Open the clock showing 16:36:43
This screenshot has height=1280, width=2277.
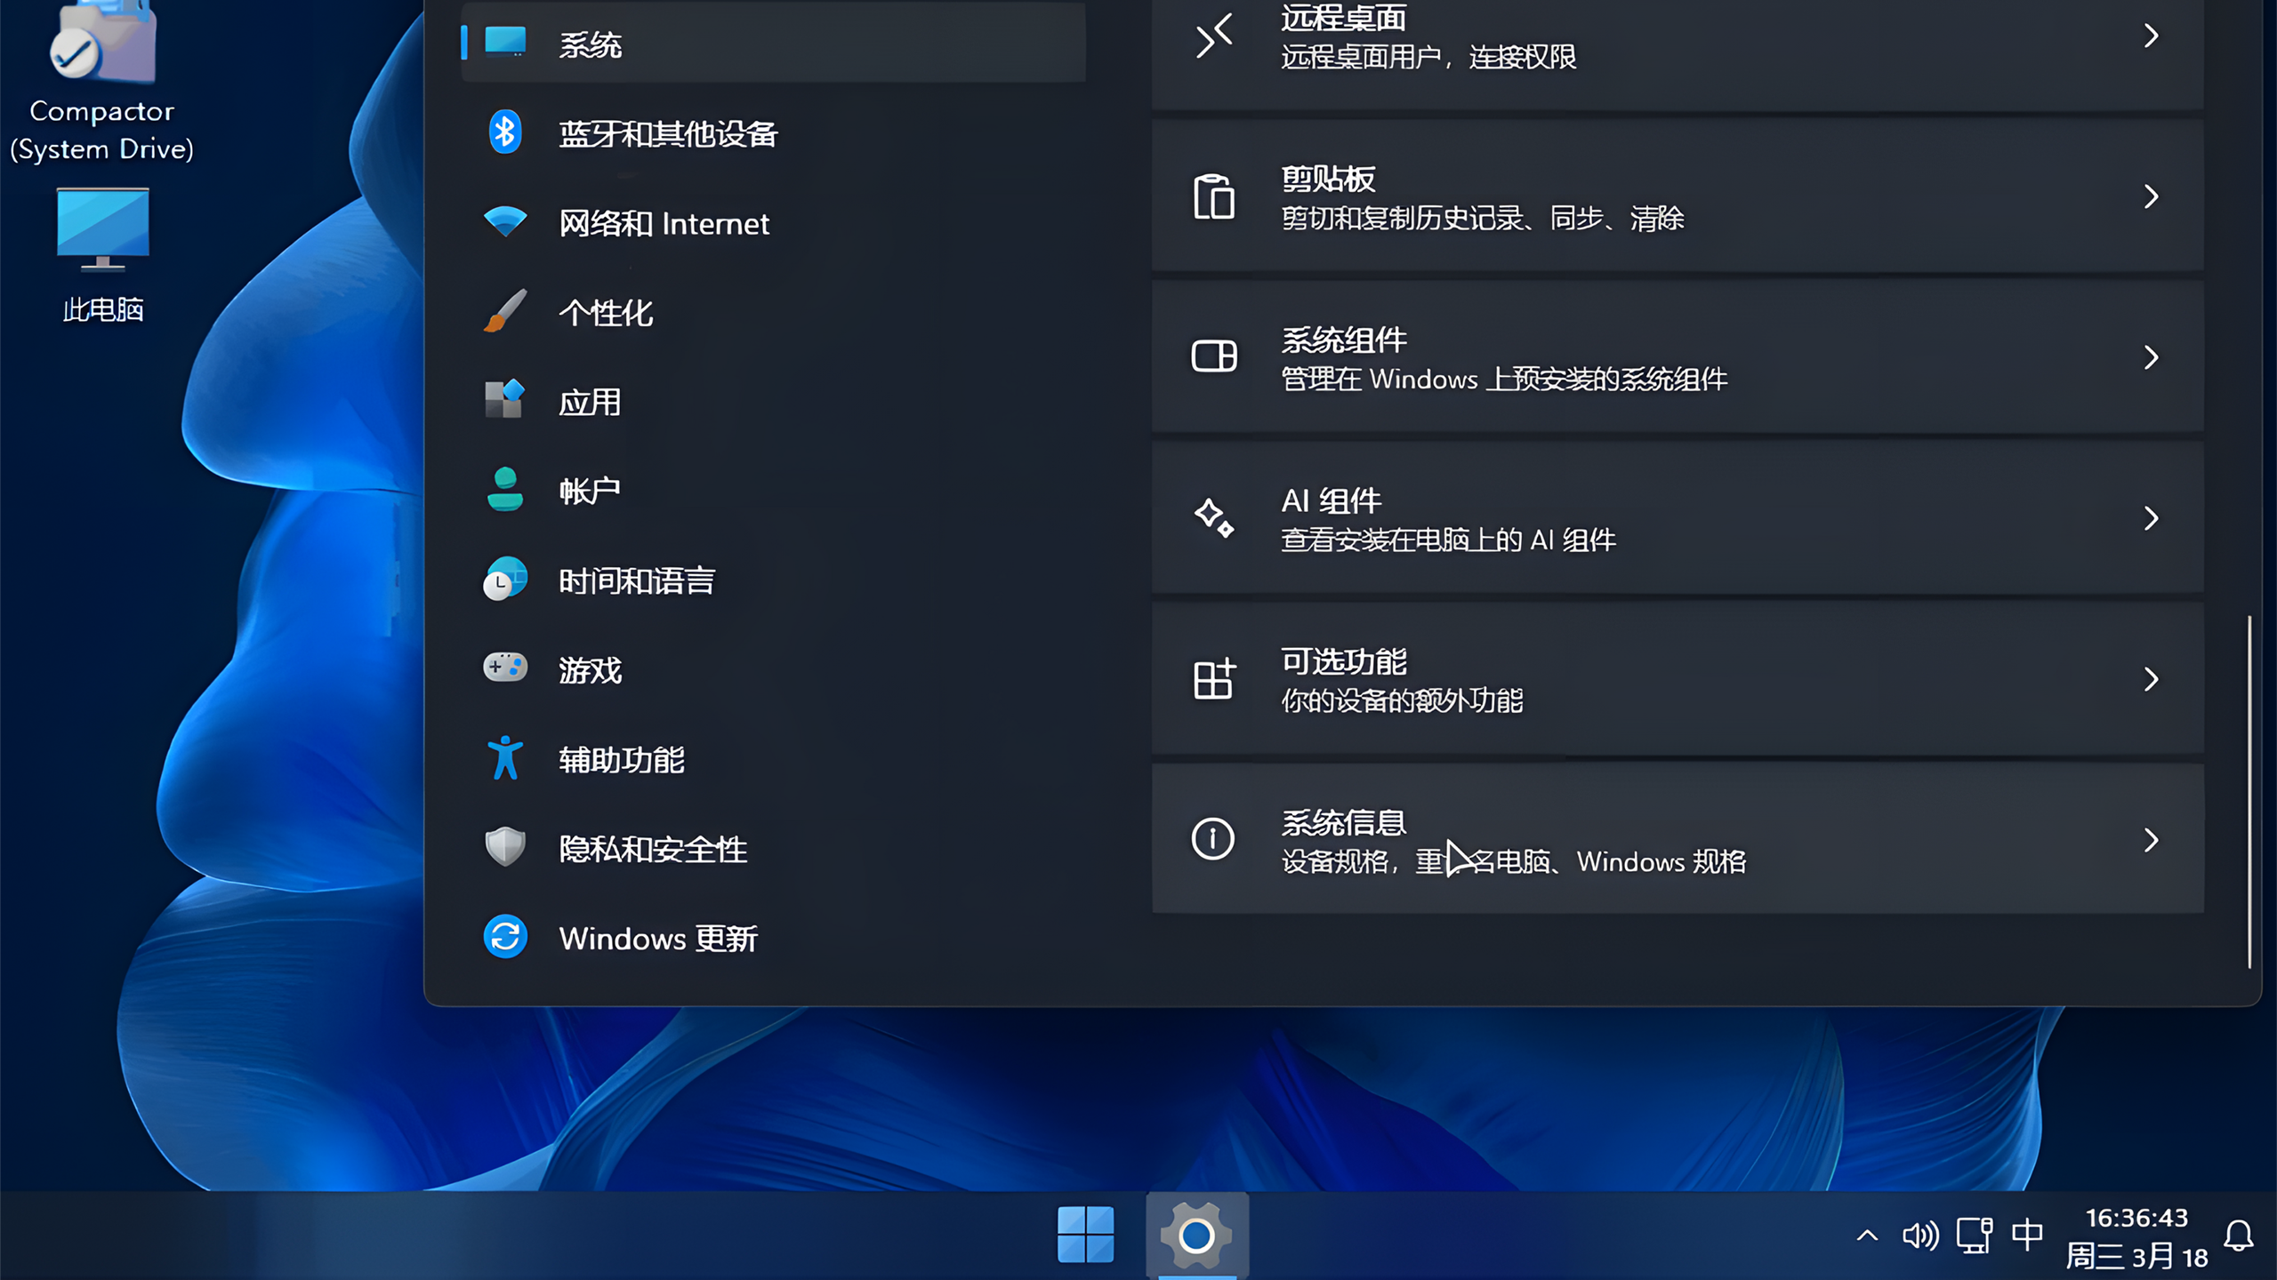2136,1217
